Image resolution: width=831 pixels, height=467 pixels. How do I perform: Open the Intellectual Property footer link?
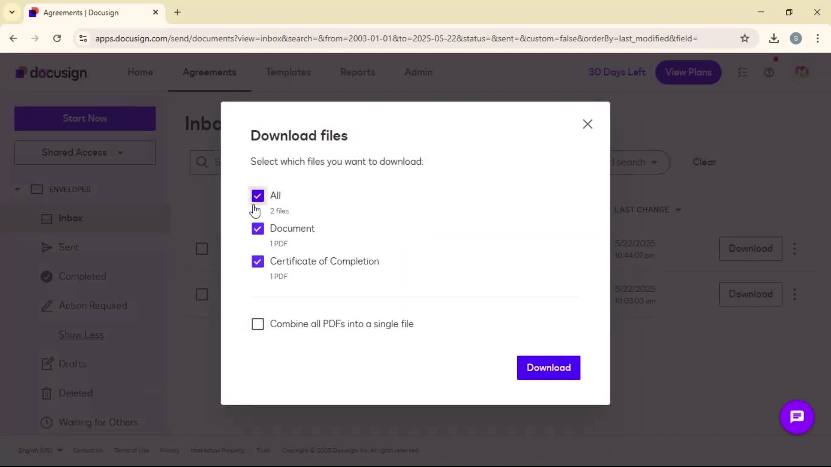[218, 450]
